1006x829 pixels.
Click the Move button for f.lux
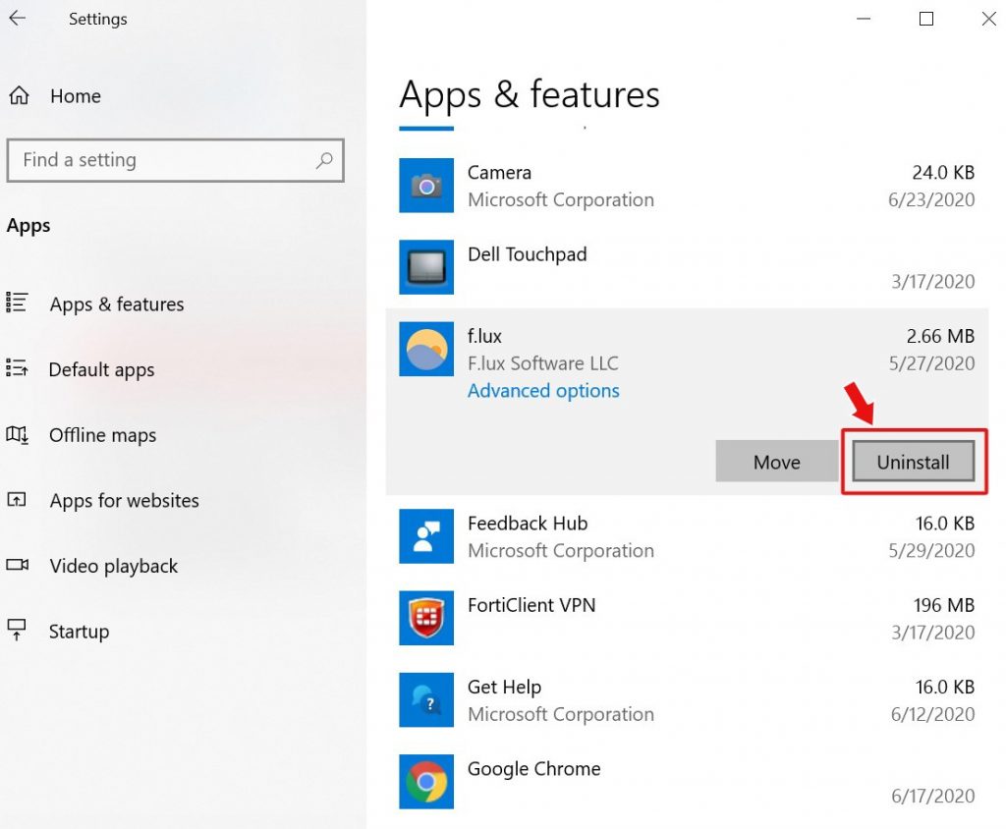click(776, 462)
